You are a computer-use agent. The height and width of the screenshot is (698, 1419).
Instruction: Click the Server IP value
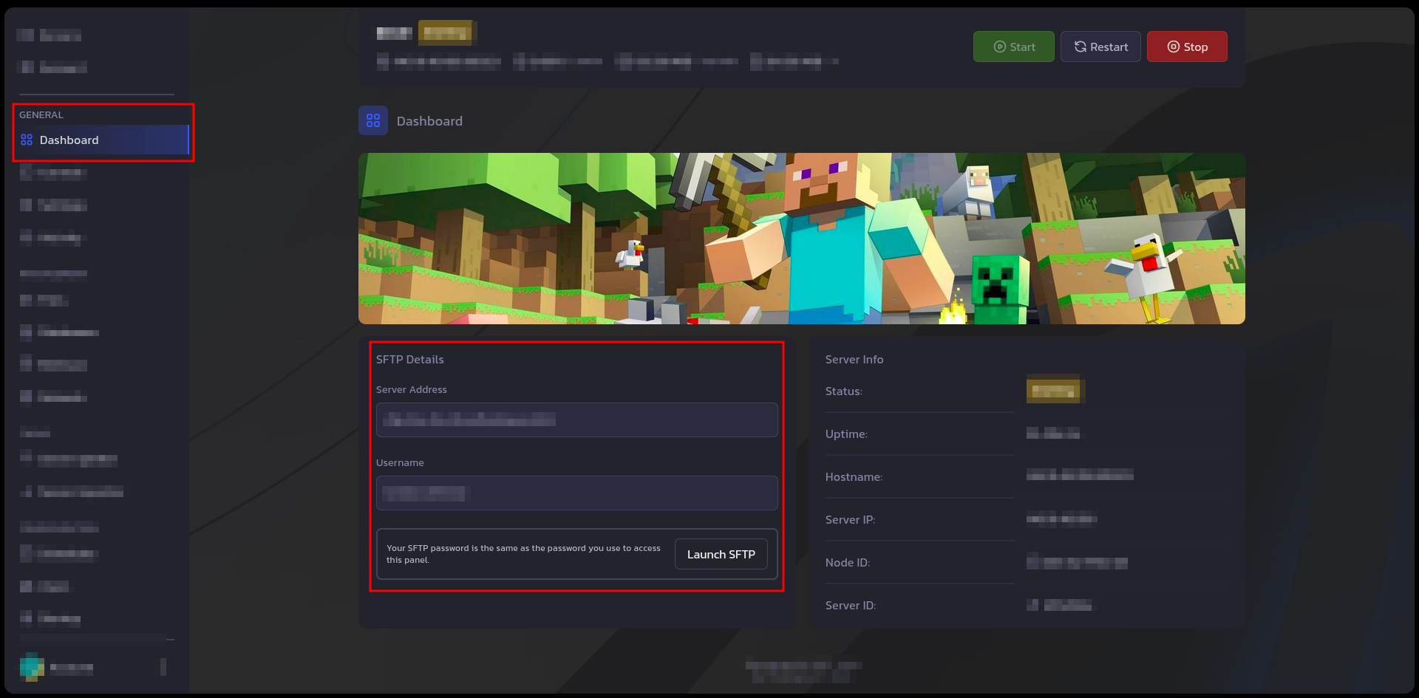1061,519
